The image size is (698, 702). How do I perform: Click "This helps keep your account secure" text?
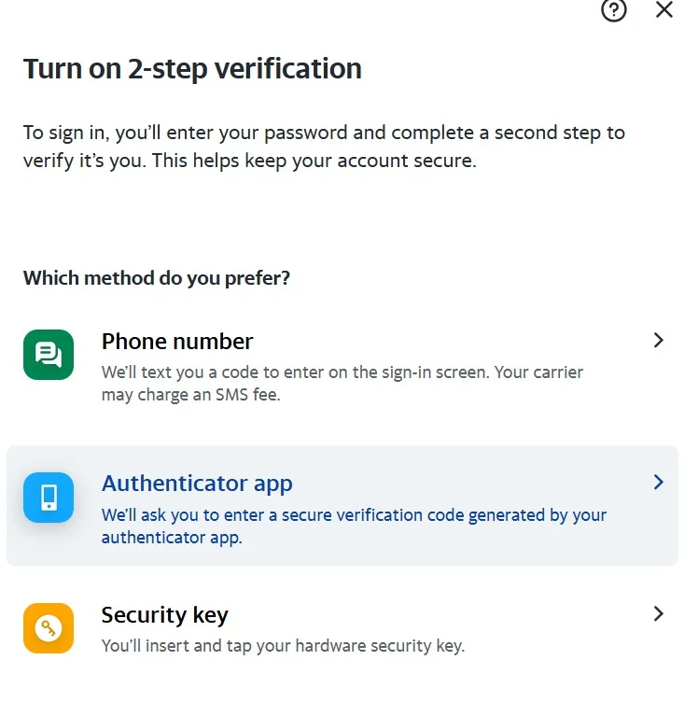(x=314, y=161)
